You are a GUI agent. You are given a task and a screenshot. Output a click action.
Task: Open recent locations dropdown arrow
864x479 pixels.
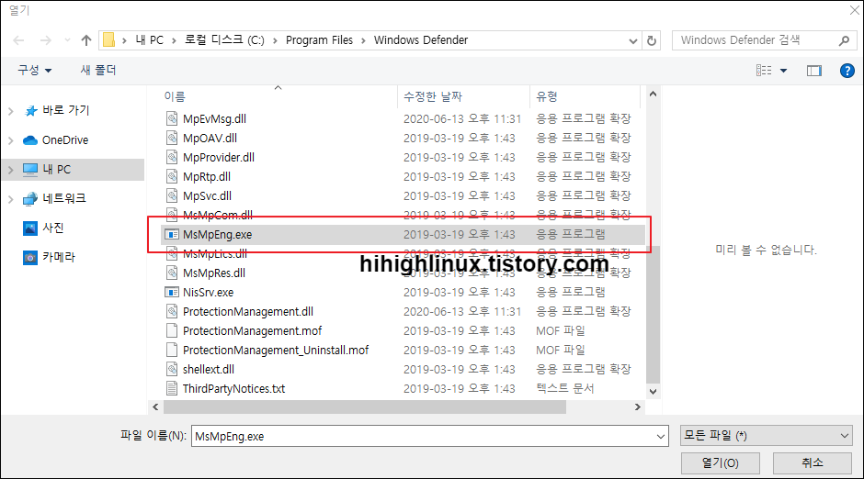coord(67,40)
